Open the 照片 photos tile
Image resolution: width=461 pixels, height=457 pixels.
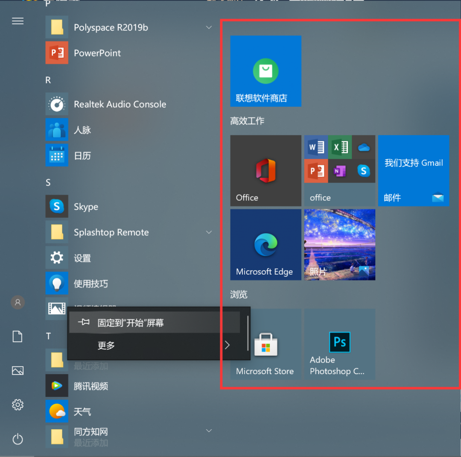click(340, 245)
